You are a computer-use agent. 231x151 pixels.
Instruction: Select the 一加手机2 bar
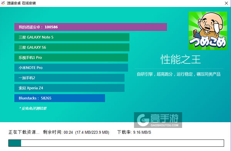(x=69, y=78)
